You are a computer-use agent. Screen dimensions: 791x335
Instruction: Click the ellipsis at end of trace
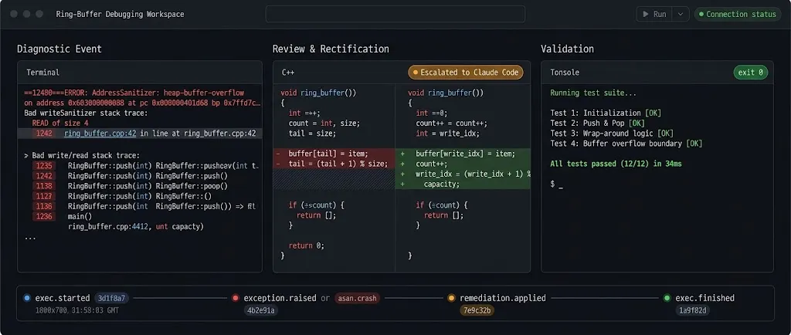pos(30,237)
